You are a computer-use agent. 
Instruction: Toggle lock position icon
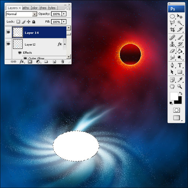(x=29, y=22)
